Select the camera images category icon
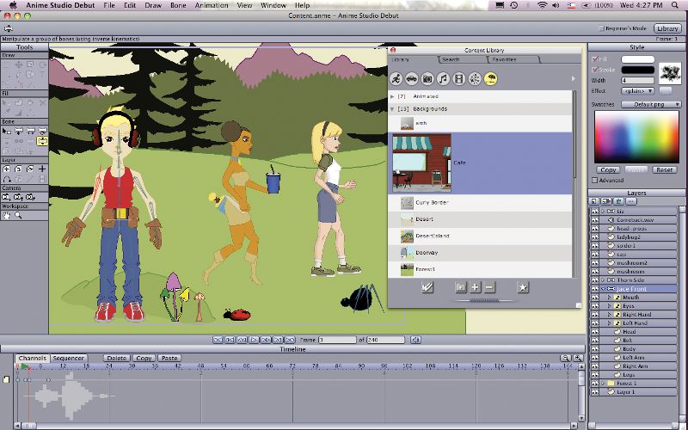Screen dimensions: 688x430 427,79
